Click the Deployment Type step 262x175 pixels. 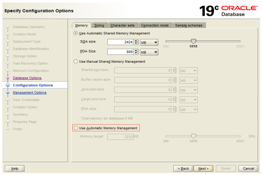pos(26,41)
